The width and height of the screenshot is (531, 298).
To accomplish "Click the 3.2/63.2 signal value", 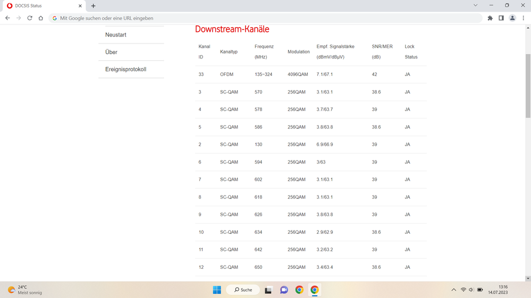I will 324,250.
